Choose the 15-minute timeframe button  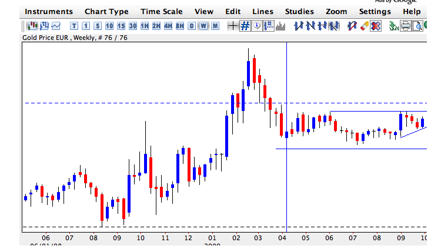point(121,25)
